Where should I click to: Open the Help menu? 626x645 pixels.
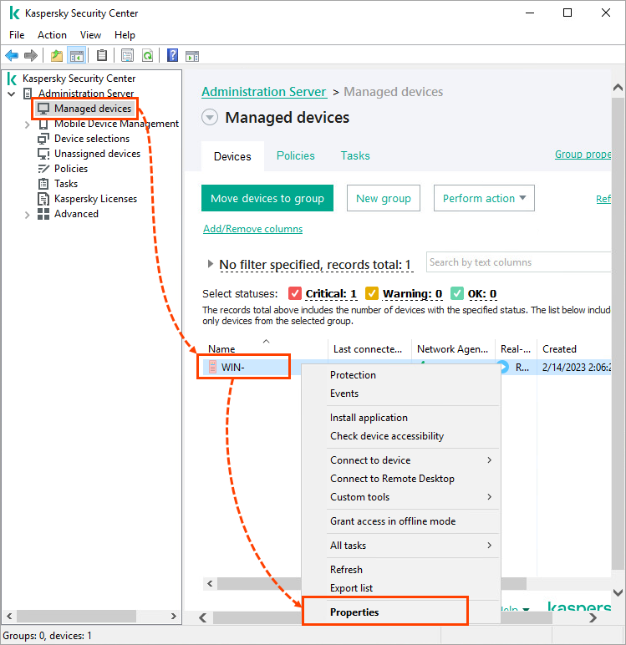(x=125, y=35)
